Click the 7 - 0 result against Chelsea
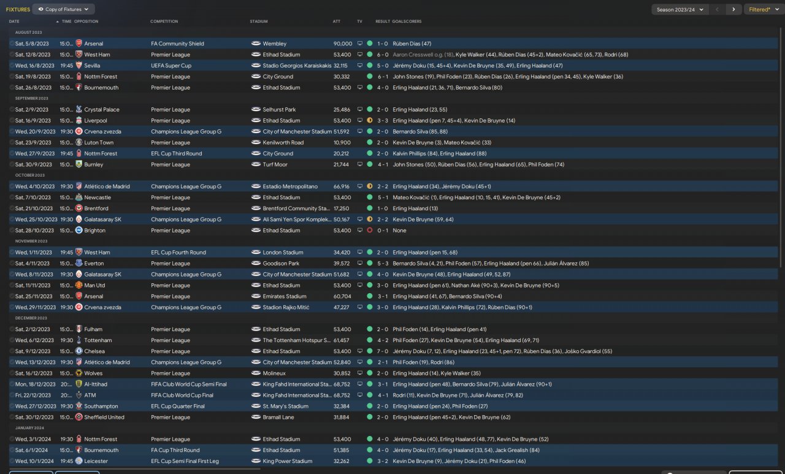Screen dimensions: 785x474 click(382, 351)
